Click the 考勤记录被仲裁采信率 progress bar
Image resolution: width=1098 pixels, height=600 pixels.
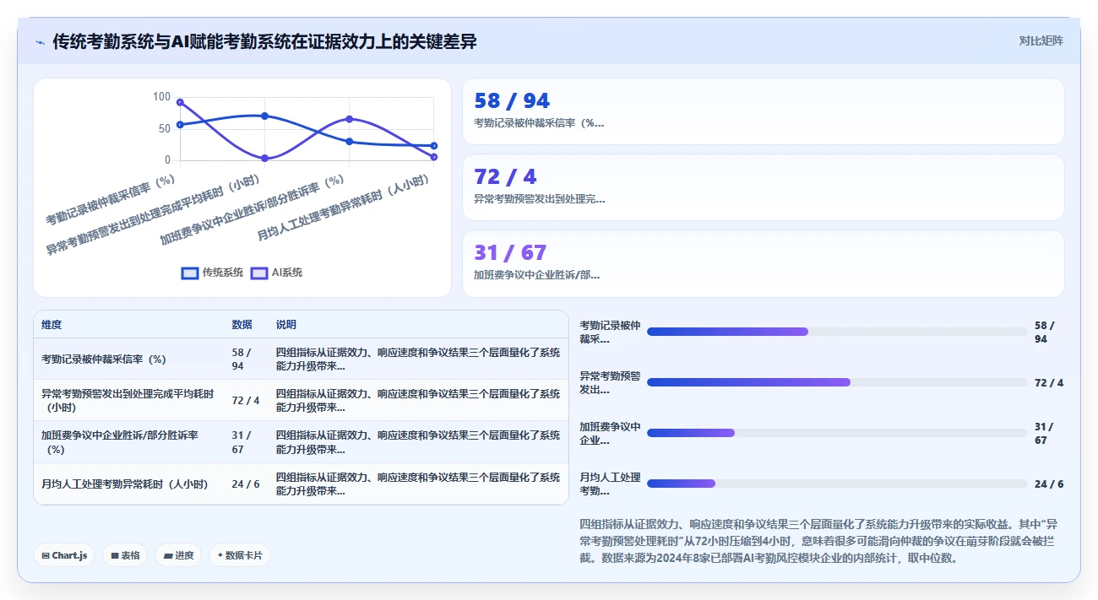tap(837, 332)
